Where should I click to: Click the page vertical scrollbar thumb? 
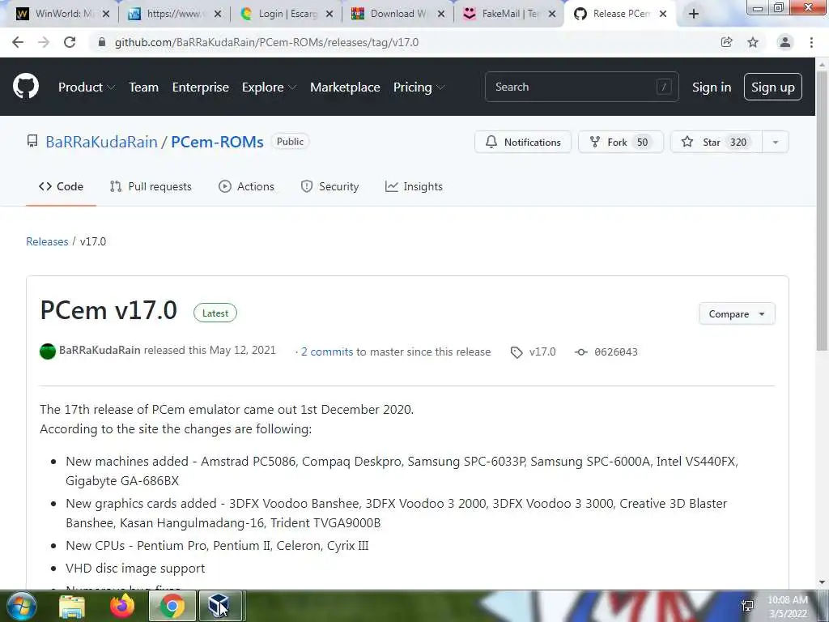[822, 211]
